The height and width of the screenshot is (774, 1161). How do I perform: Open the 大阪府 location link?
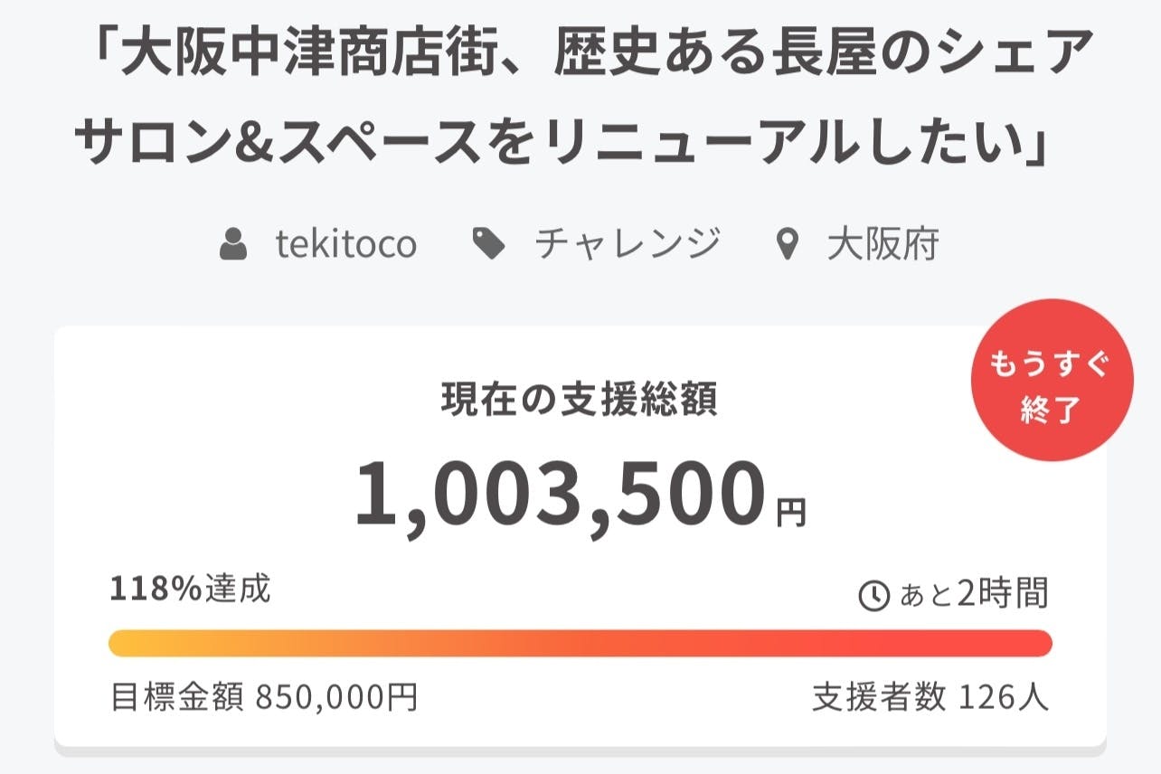pos(883,244)
